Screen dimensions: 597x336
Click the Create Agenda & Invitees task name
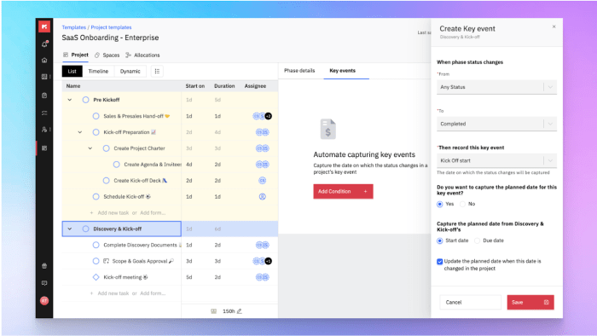coord(153,165)
